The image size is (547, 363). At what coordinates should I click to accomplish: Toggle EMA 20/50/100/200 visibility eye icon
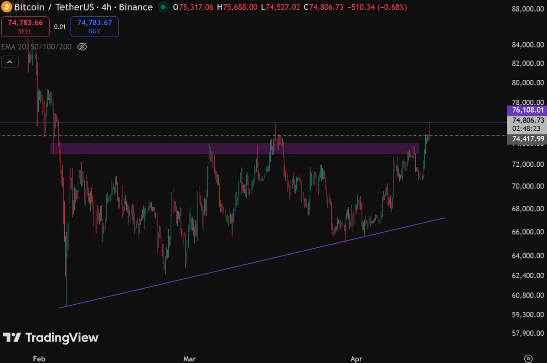pyautogui.click(x=82, y=46)
